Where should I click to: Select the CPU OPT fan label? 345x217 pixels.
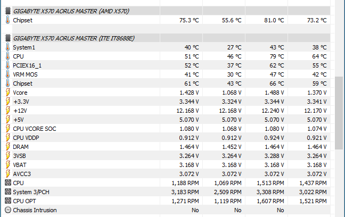(24, 201)
